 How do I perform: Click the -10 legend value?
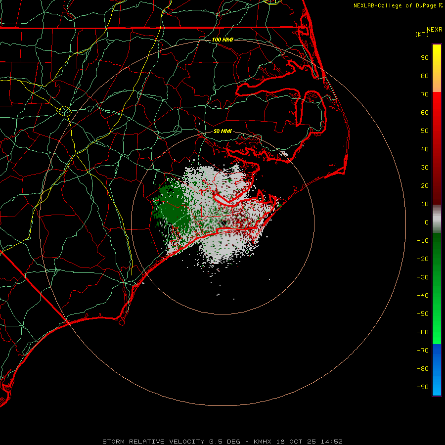[423, 241]
